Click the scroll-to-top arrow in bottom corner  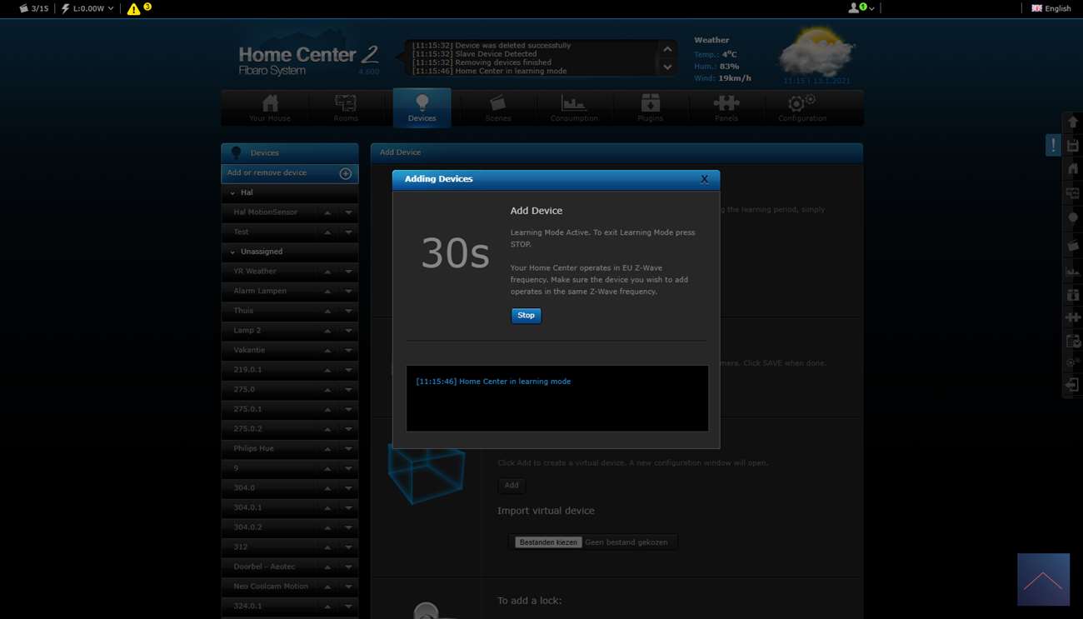(x=1043, y=580)
